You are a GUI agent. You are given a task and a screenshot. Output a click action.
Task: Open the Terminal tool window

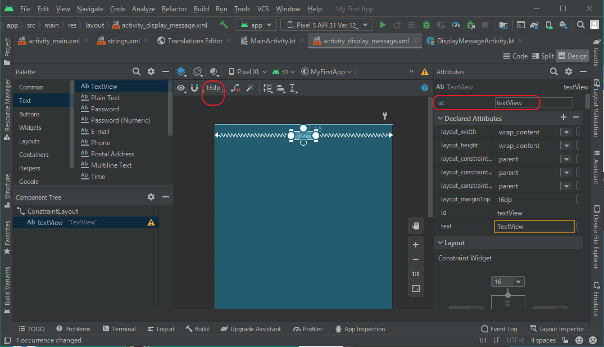119,329
